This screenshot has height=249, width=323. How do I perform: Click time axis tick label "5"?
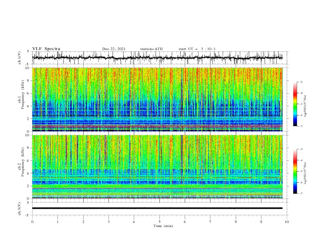(x=159, y=222)
